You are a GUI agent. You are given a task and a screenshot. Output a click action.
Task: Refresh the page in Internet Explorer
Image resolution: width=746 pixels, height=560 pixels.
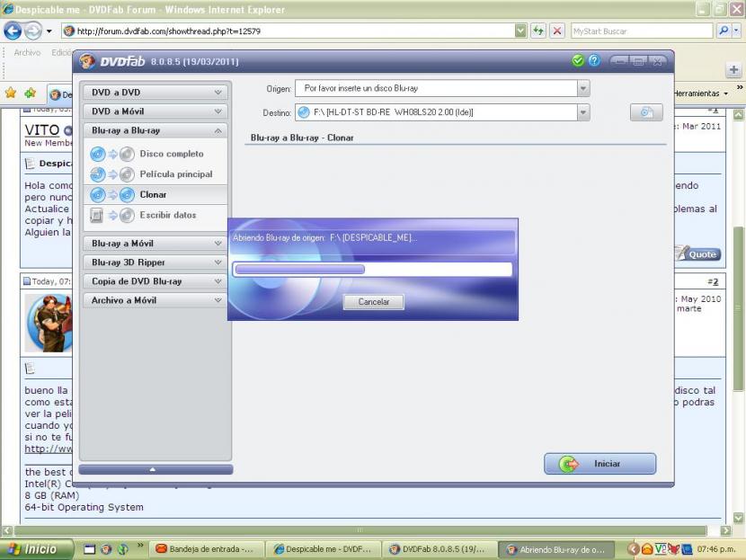coord(538,31)
